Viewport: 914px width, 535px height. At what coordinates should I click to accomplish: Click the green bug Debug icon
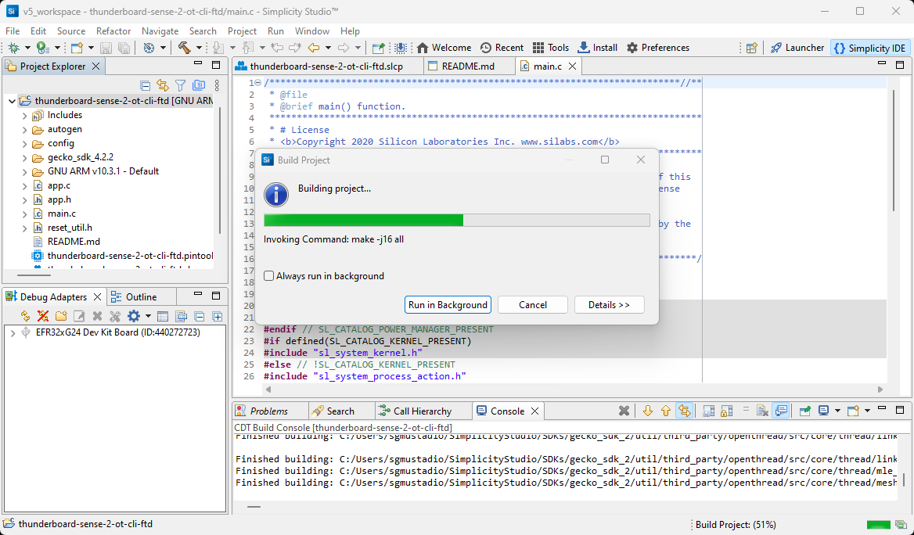click(x=13, y=48)
